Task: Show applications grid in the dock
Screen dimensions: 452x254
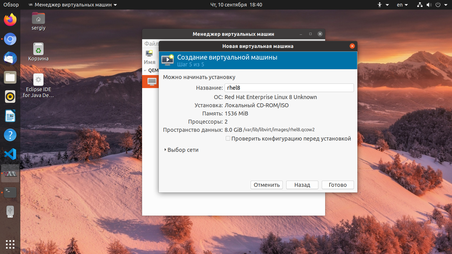Action: click(10, 244)
